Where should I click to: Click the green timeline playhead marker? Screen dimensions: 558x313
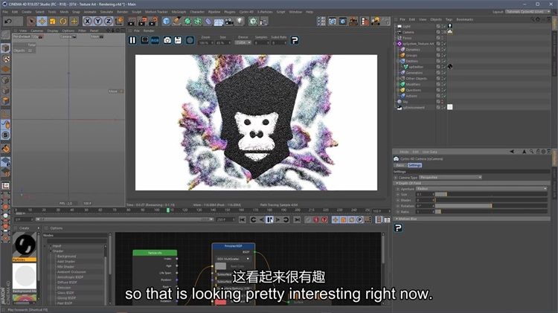pos(168,210)
